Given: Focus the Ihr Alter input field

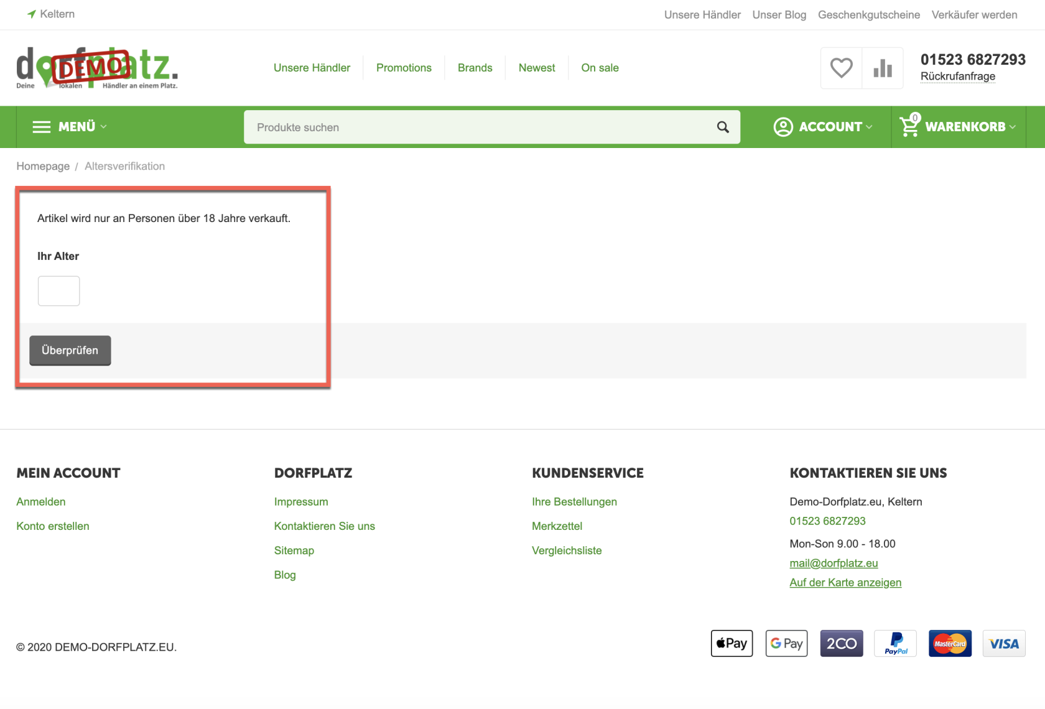Looking at the screenshot, I should (x=59, y=291).
